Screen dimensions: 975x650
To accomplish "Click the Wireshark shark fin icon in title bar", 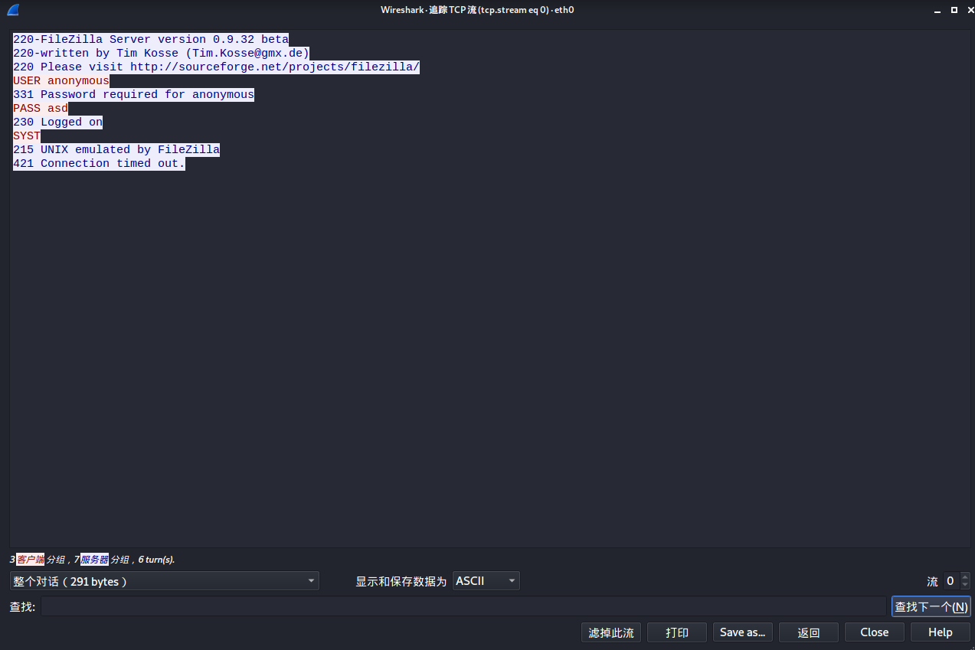I will [x=13, y=10].
